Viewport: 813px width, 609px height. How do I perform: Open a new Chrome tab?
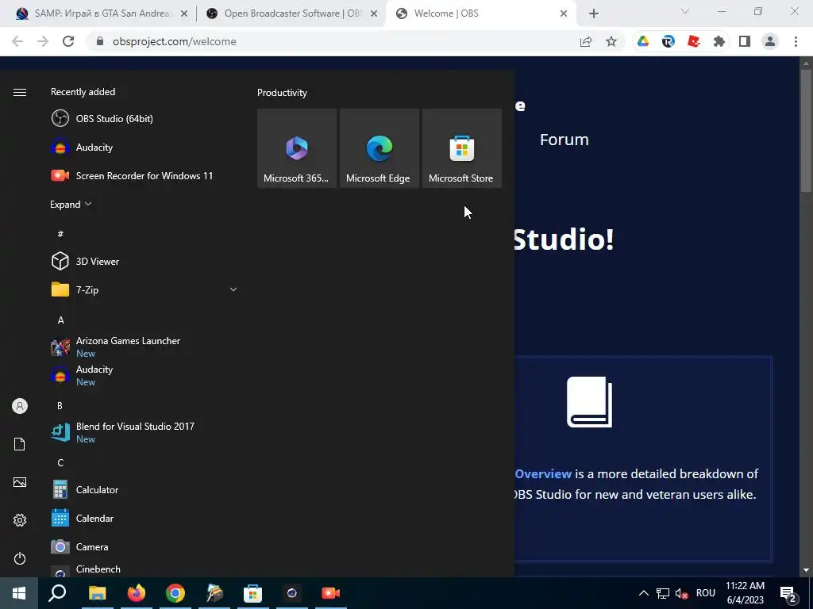pyautogui.click(x=594, y=13)
